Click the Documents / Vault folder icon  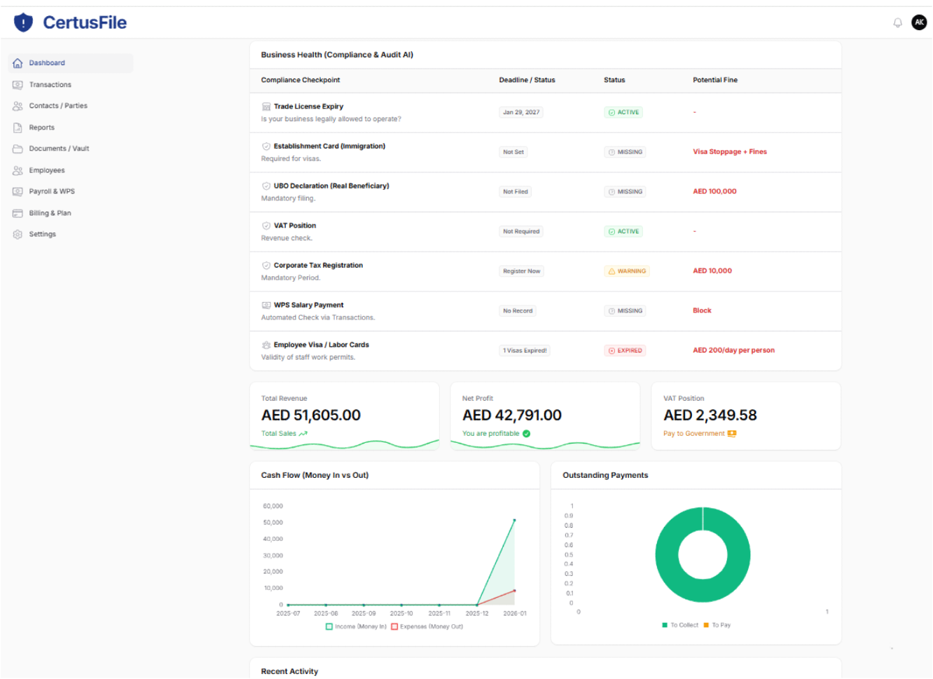coord(17,149)
